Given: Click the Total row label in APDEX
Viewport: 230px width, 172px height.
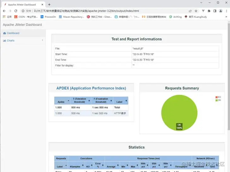Looking at the screenshot, I should click(117, 107).
